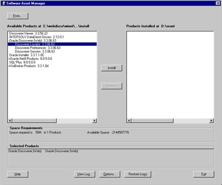Select Discoverer Viewer 3.3.56.22 in list

coord(29,33)
